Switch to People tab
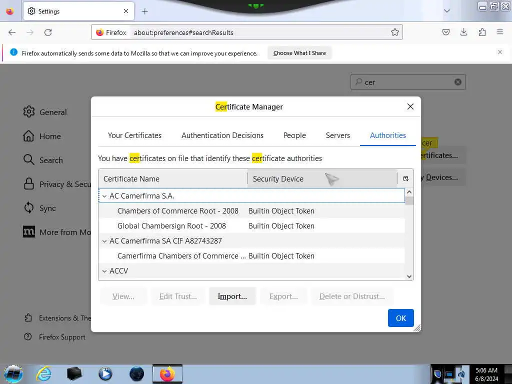The height and width of the screenshot is (384, 512). pyautogui.click(x=294, y=135)
